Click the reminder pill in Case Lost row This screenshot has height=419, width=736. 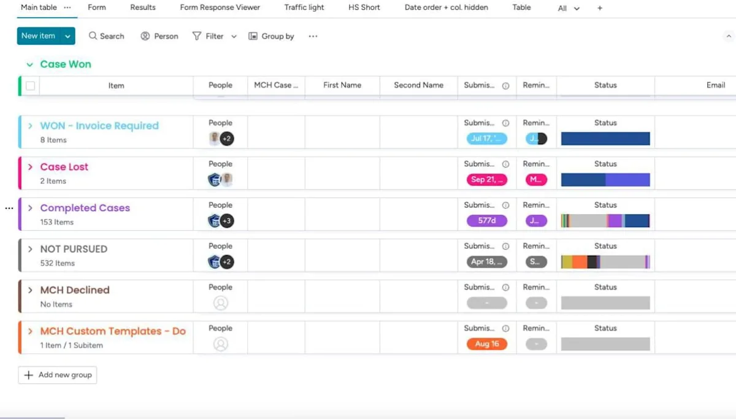[536, 180]
